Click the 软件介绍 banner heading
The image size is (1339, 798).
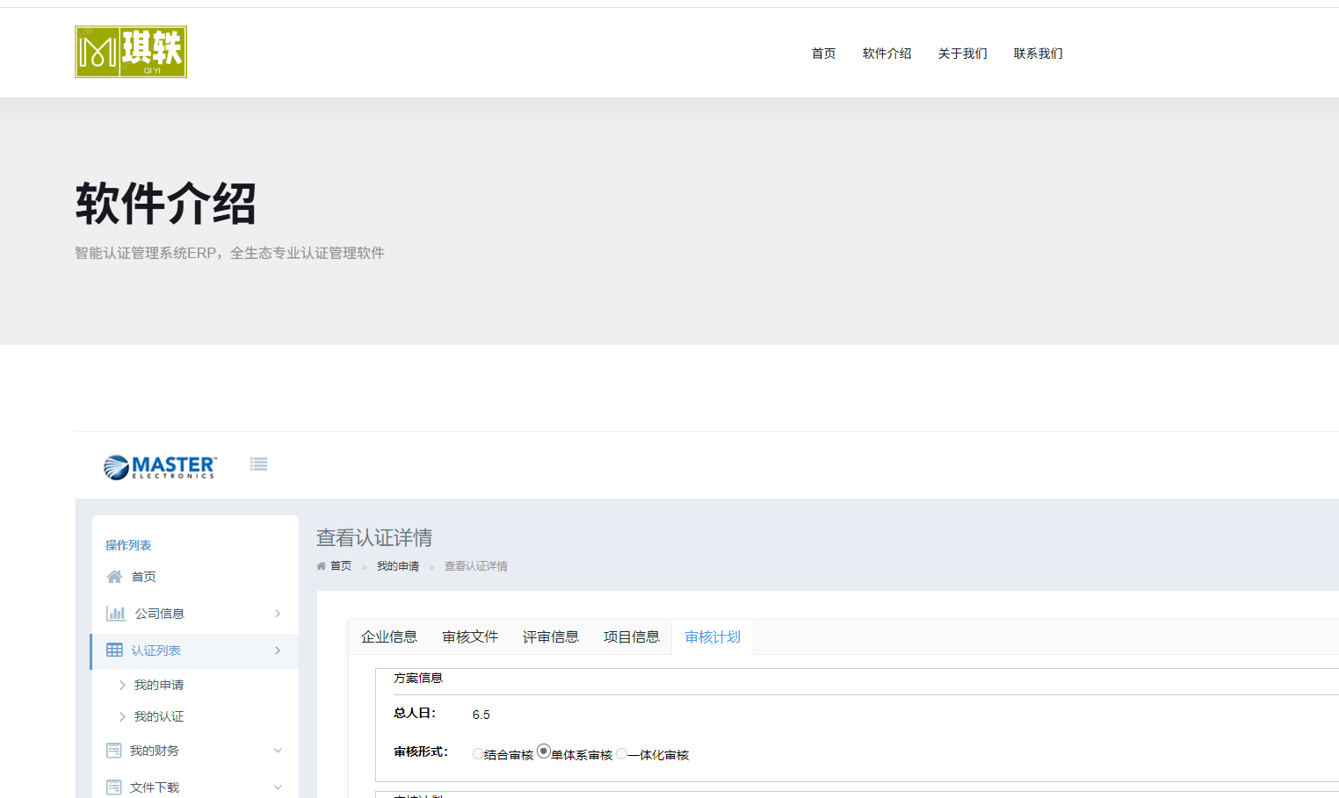pyautogui.click(x=165, y=204)
